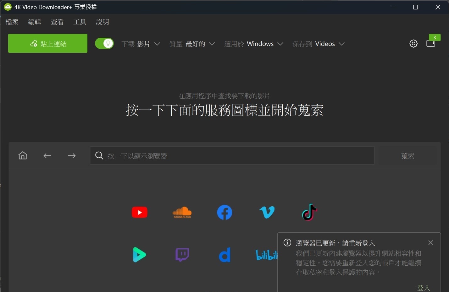
Task: Expand the 下載 影片 dropdown
Action: click(x=141, y=44)
